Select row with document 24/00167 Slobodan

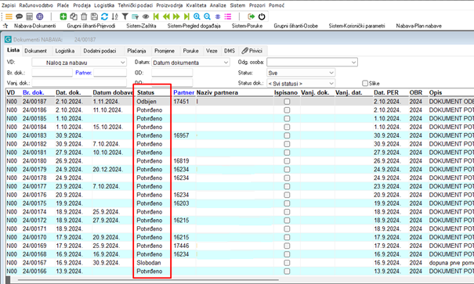[240, 263]
